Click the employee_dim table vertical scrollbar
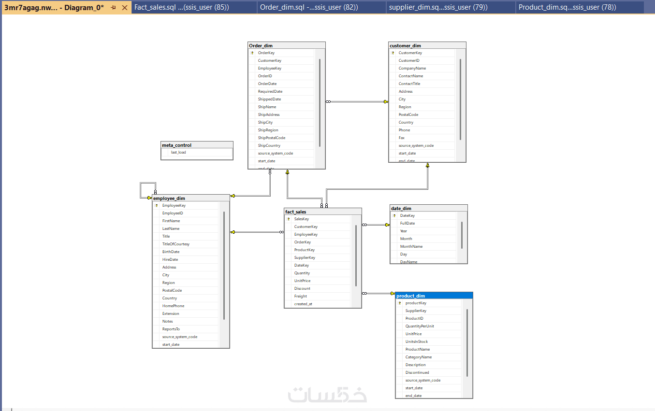 click(224, 265)
